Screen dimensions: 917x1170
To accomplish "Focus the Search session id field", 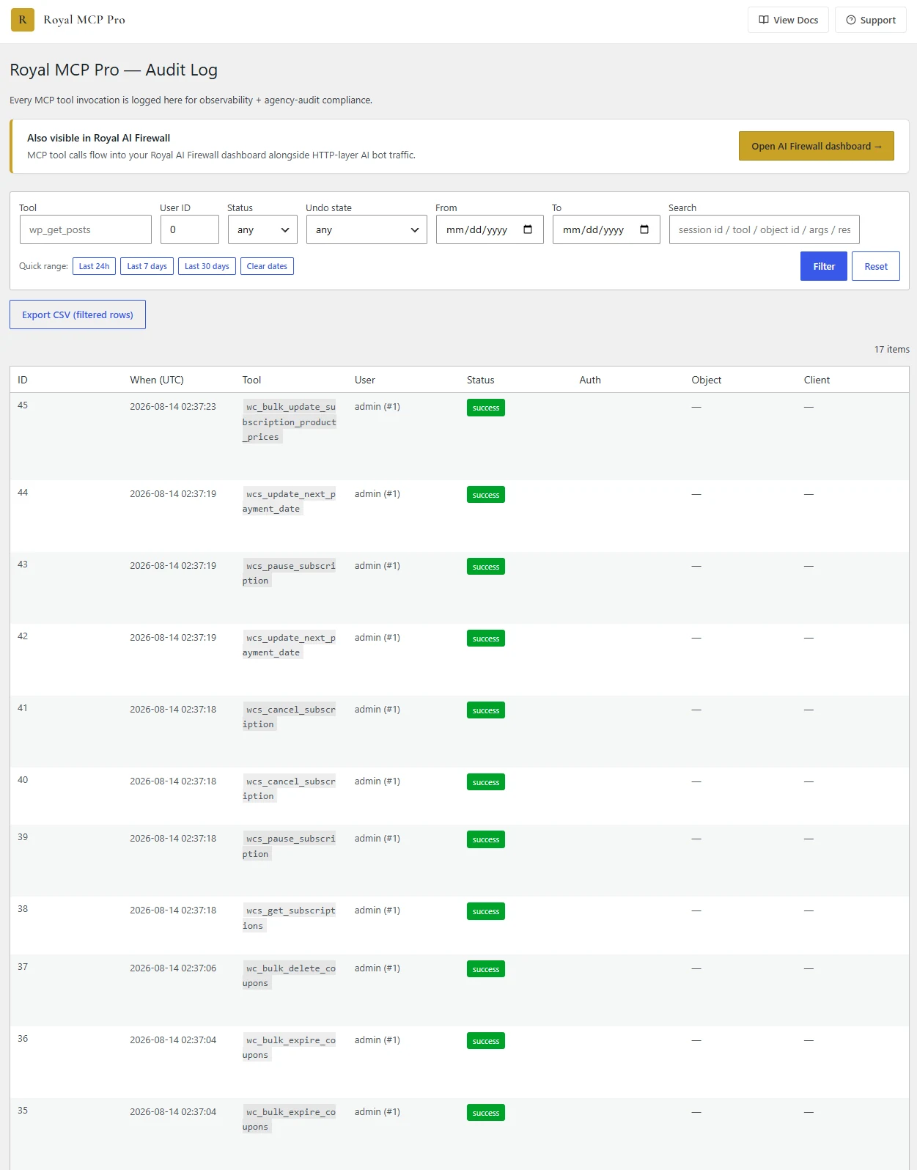I will [764, 229].
